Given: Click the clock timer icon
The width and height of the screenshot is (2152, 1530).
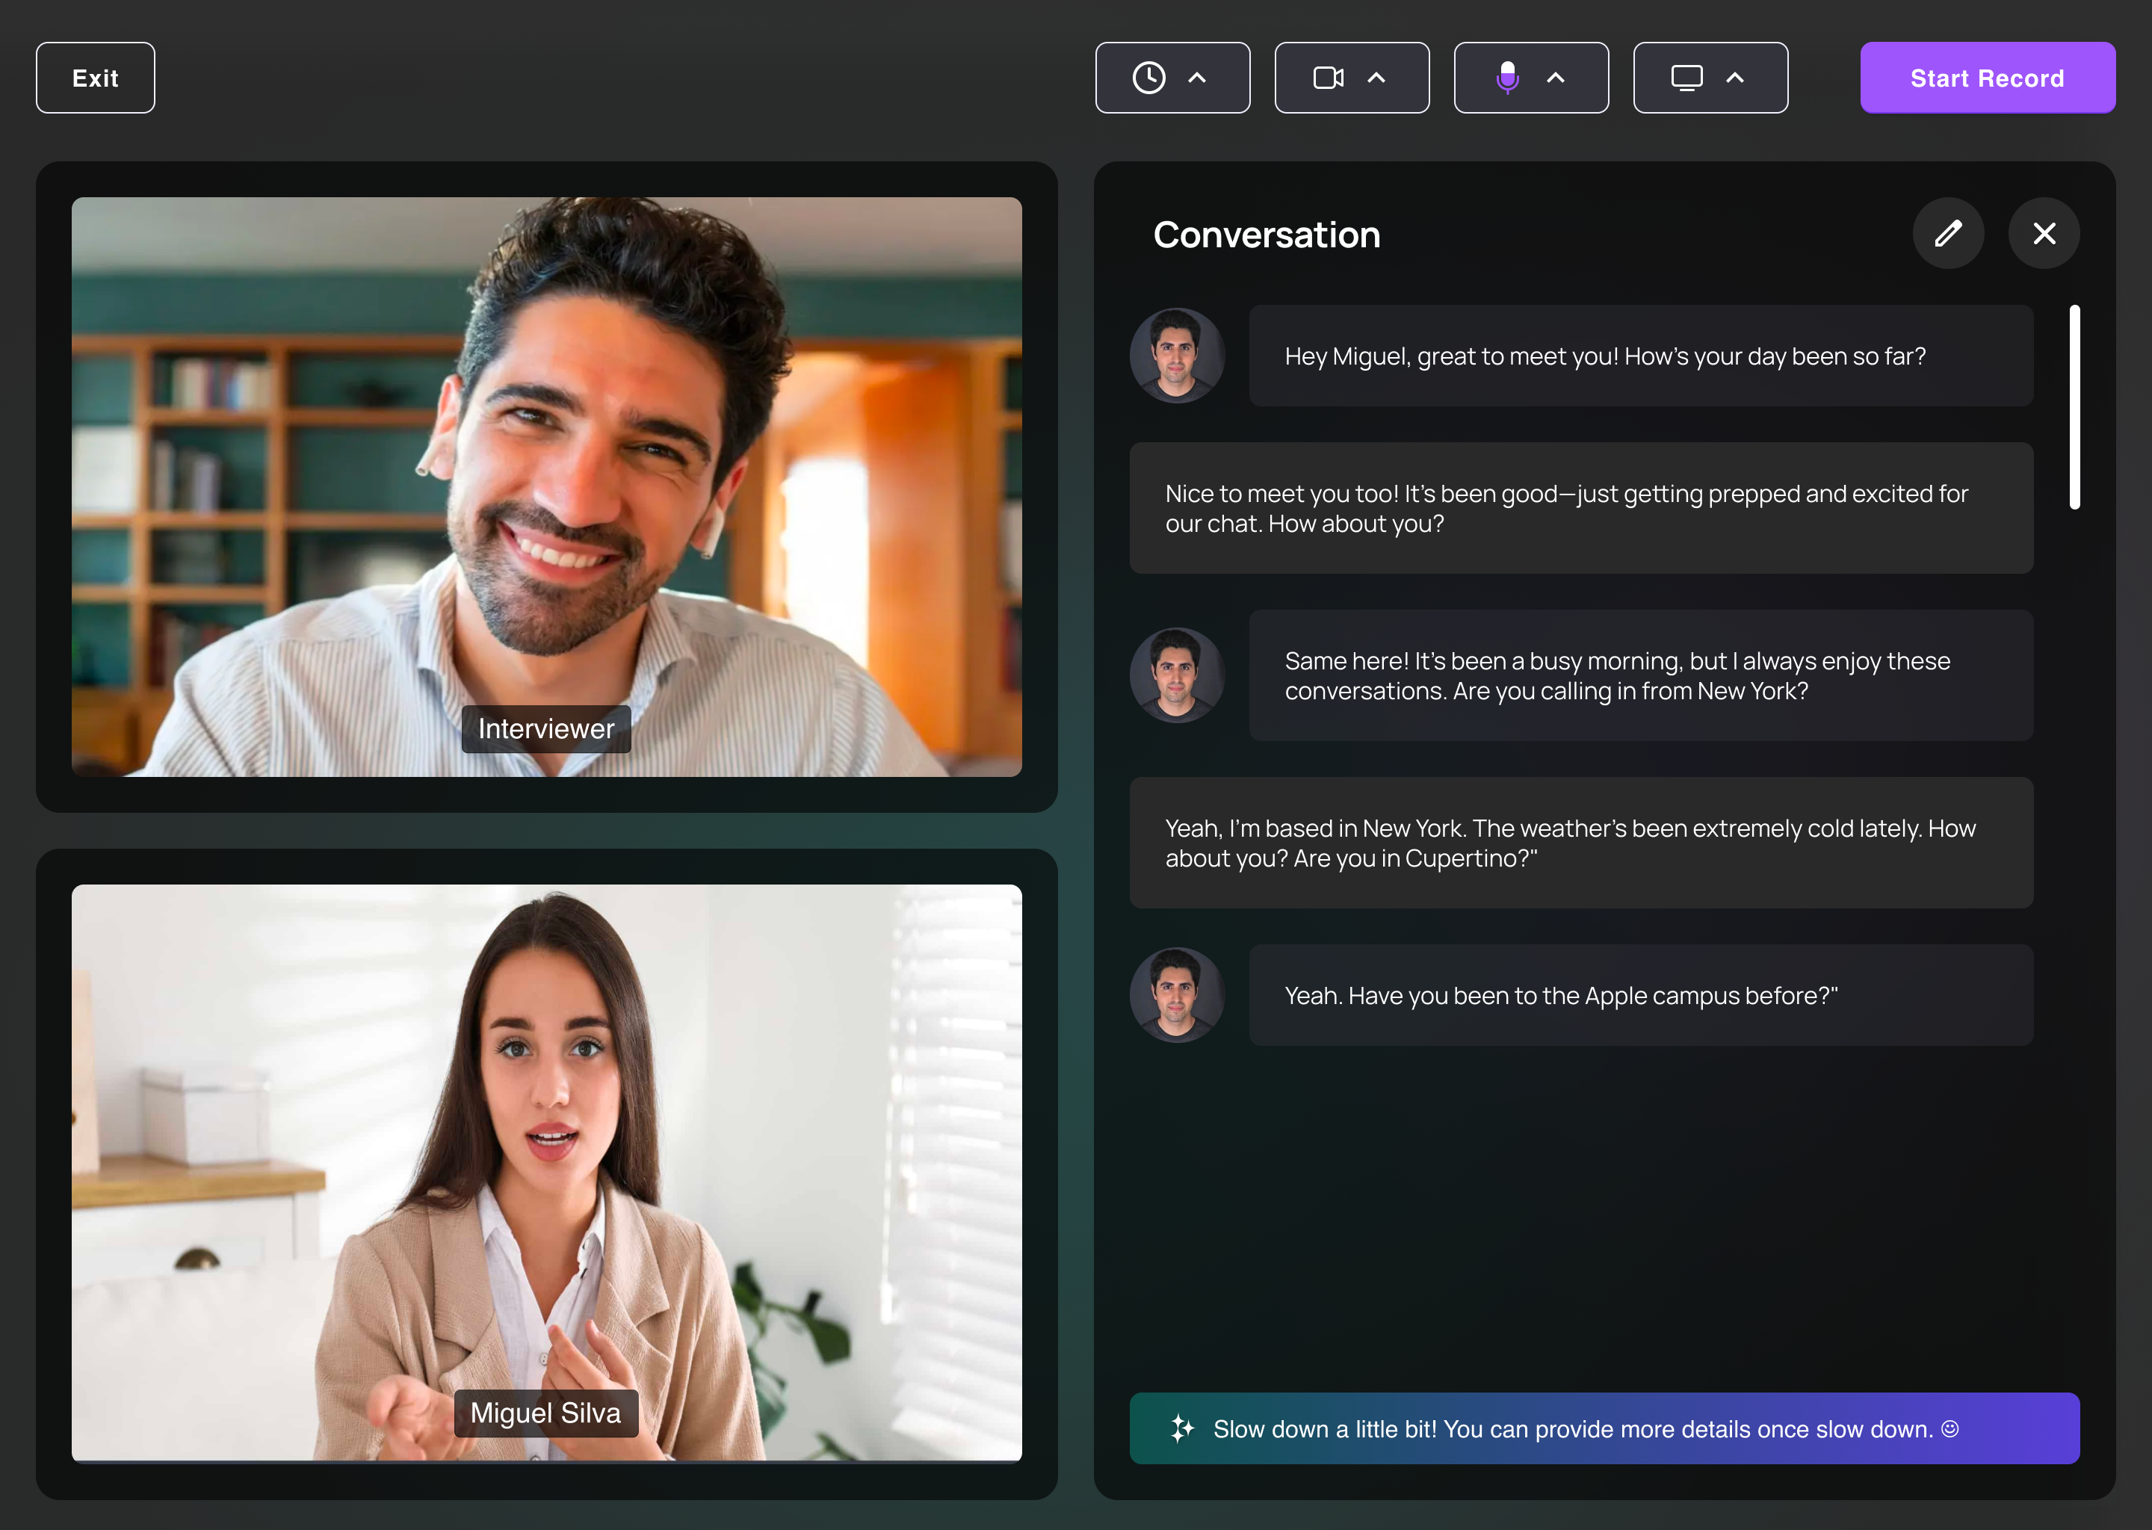Looking at the screenshot, I should (1148, 78).
